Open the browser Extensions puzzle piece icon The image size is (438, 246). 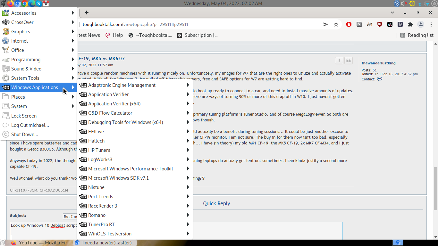pos(410,24)
